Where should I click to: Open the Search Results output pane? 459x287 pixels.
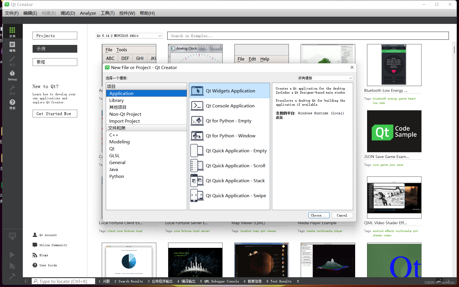129,281
